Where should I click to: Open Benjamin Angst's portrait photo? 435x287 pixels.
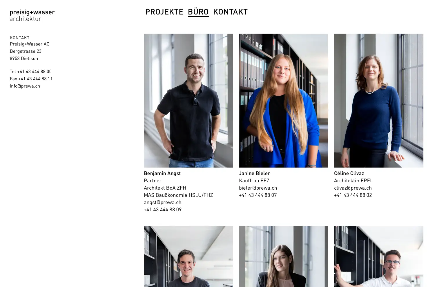tap(188, 100)
